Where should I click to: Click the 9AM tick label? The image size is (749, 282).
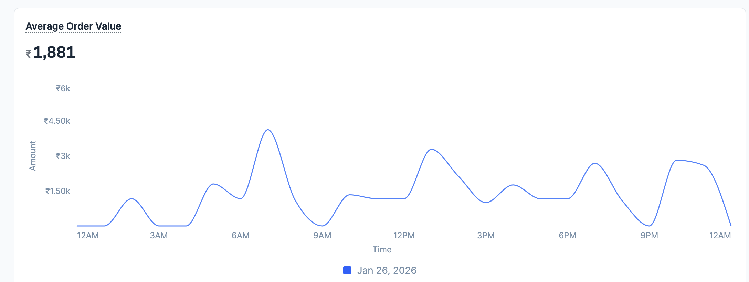[322, 236]
